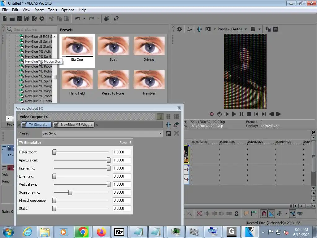Click the Overlays grid icon in preview
This screenshot has height=238, width=317.
click(x=253, y=29)
